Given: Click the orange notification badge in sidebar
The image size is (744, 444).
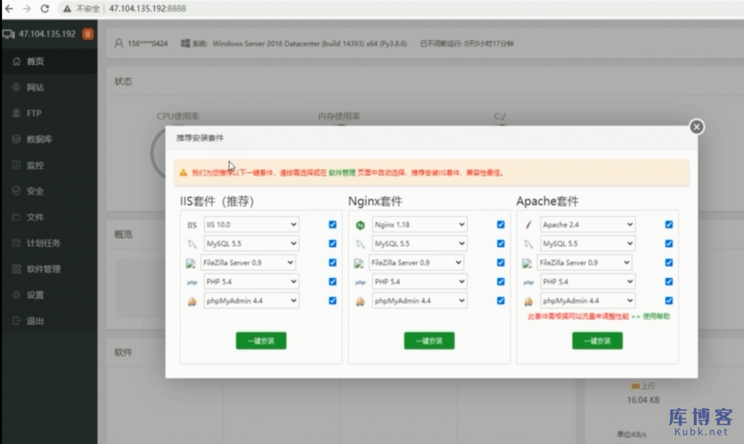Looking at the screenshot, I should tap(88, 33).
